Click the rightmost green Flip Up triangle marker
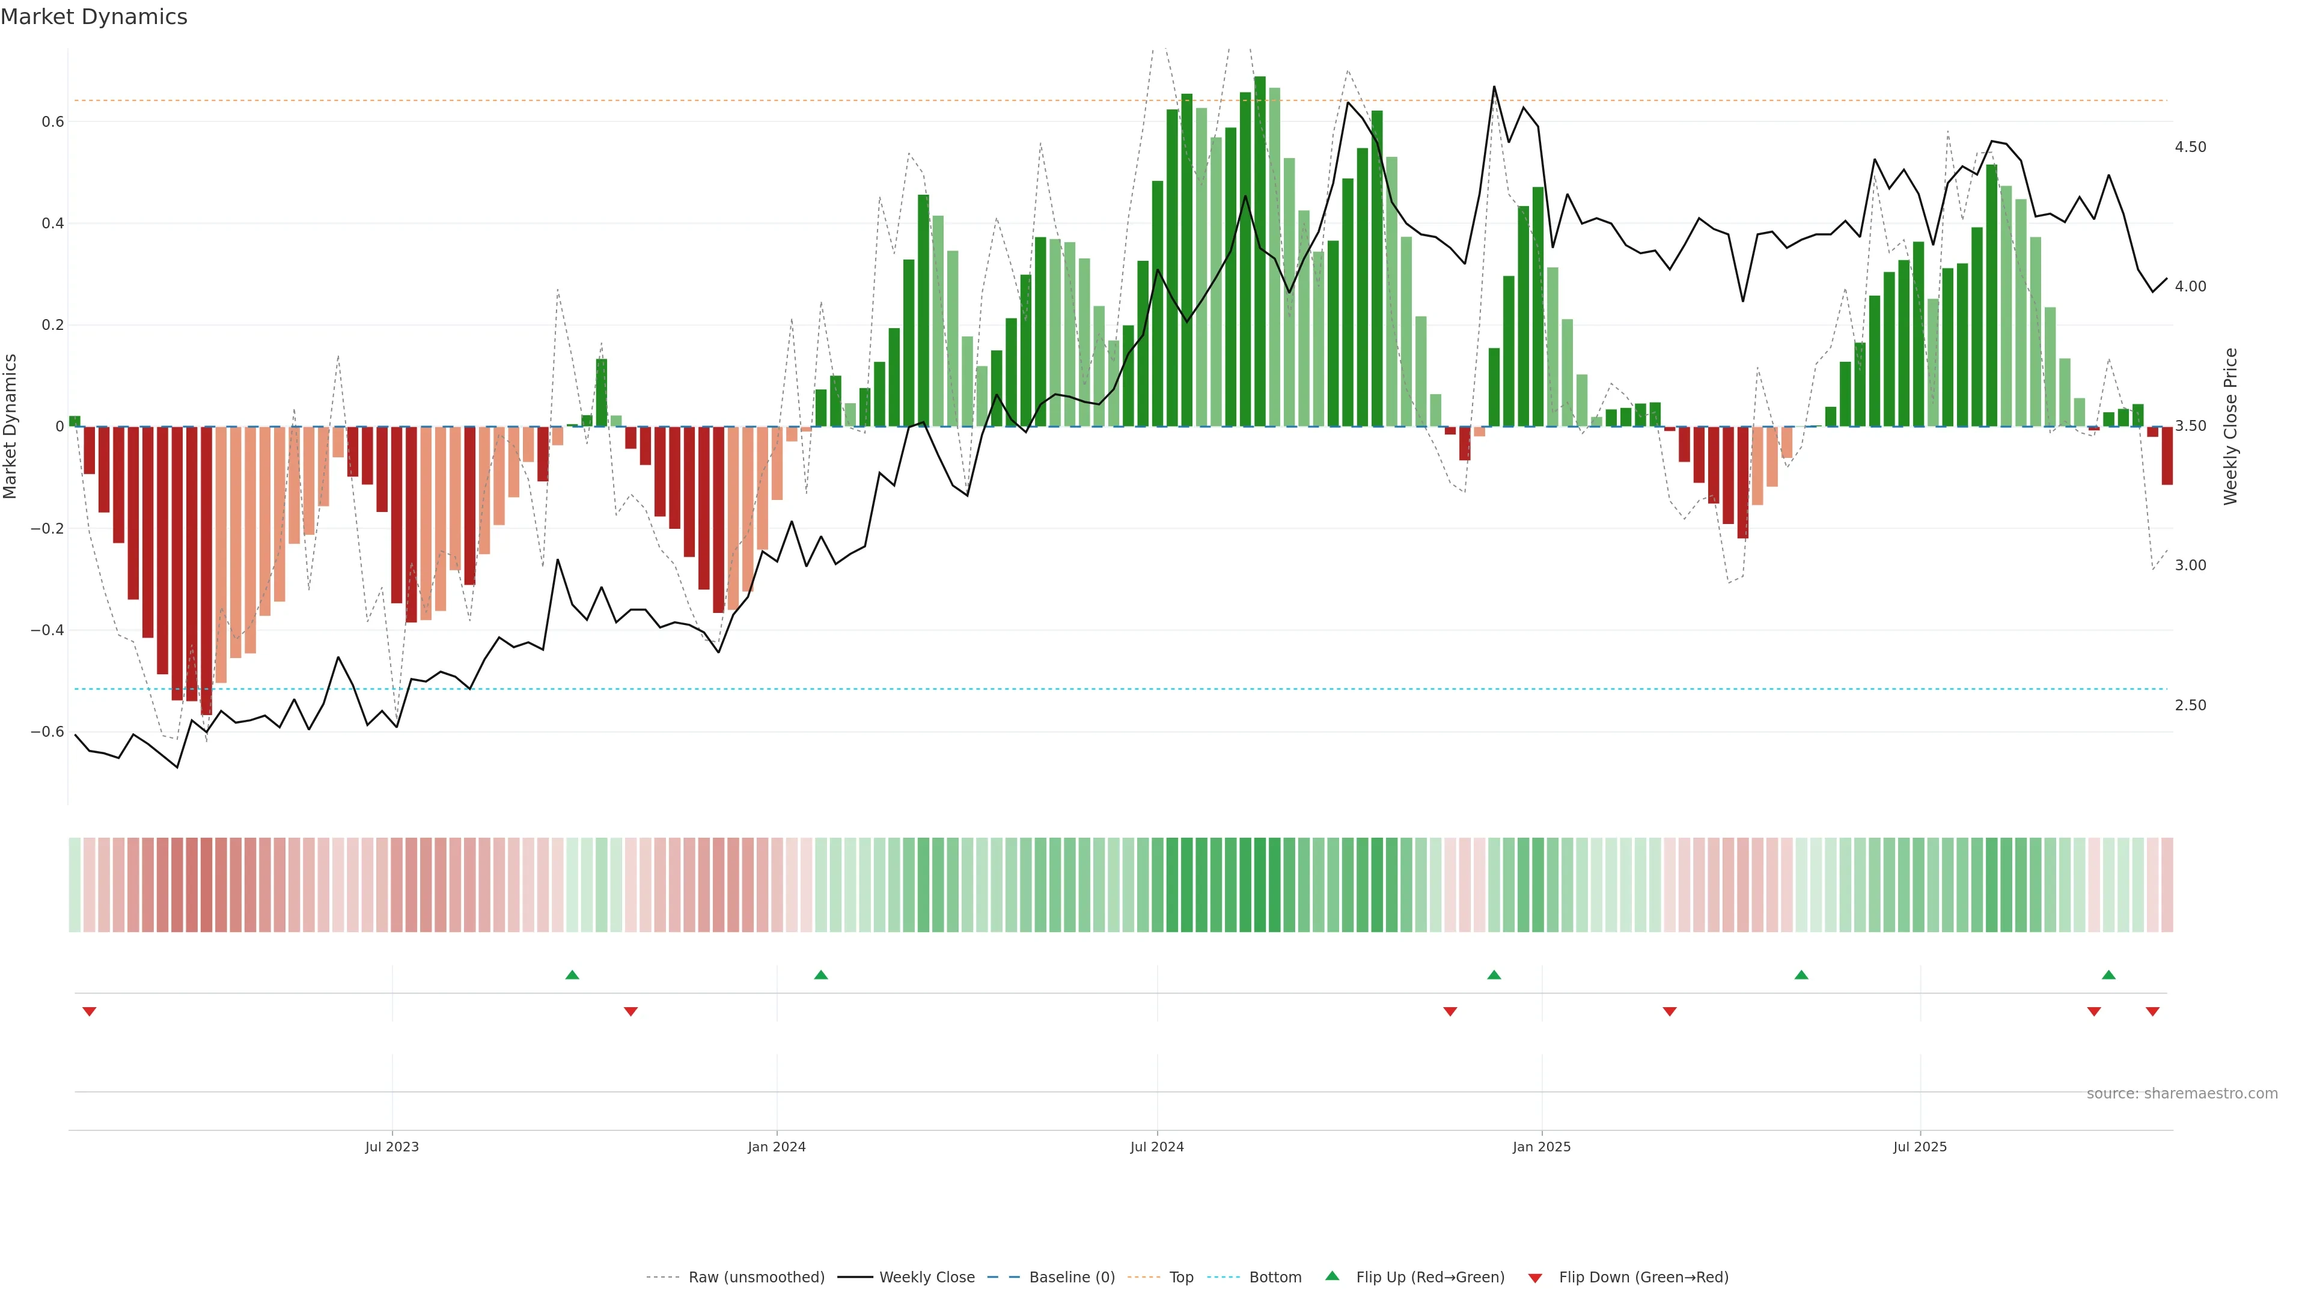This screenshot has height=1298, width=2308. pos(2108,975)
